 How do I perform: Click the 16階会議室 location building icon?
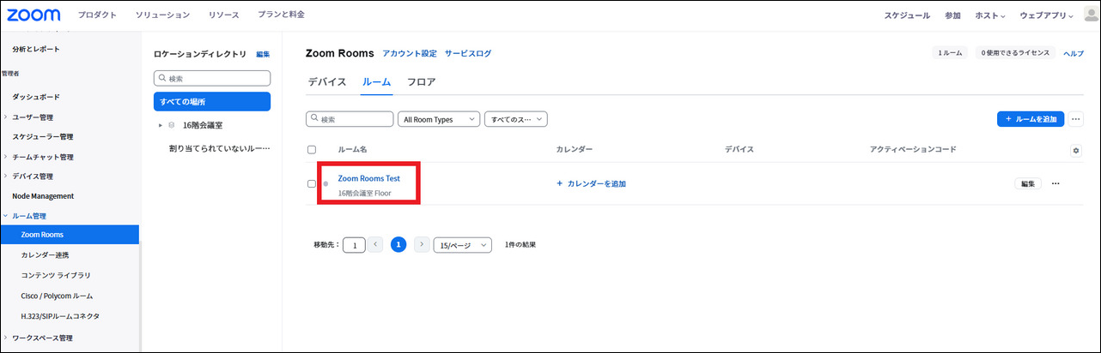pos(172,125)
